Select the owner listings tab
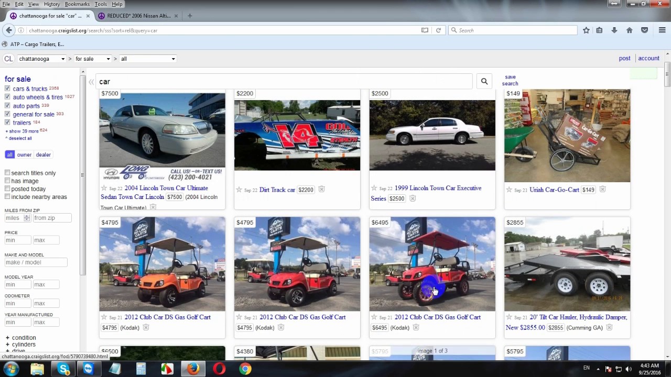Viewport: 671px width, 377px height. pos(24,154)
